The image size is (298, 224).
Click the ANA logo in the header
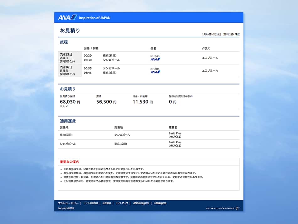(67, 18)
